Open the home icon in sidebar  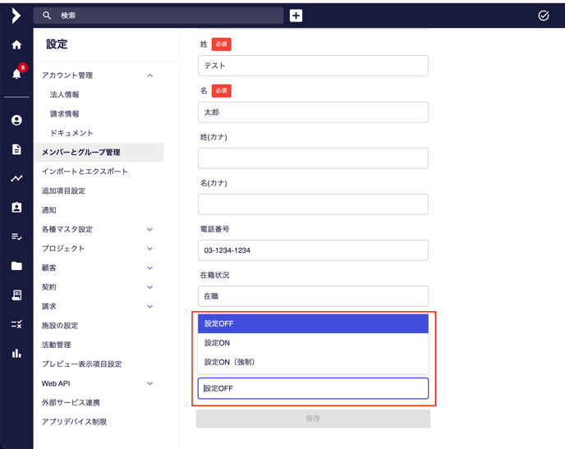click(x=16, y=44)
